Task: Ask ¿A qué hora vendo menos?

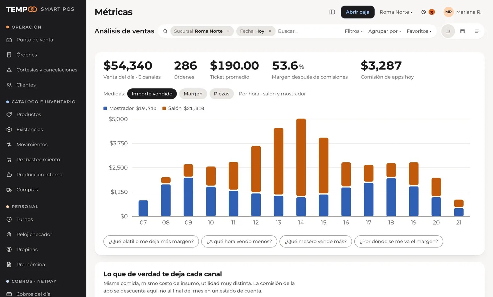Action: click(x=239, y=242)
